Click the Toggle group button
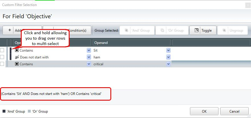This screenshot has width=251, height=118. pyautogui.click(x=203, y=30)
